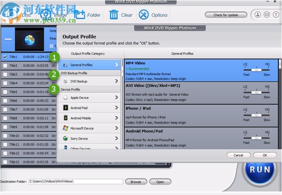Select the Android Mobile category
Image resolution: width=282 pixels, height=195 pixels.
point(89,118)
